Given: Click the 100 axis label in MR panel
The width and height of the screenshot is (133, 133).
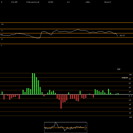Looking at the screenshot, I should point(130,75).
